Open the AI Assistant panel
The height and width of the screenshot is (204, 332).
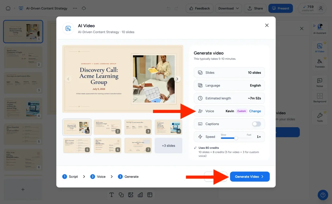pyautogui.click(x=320, y=29)
